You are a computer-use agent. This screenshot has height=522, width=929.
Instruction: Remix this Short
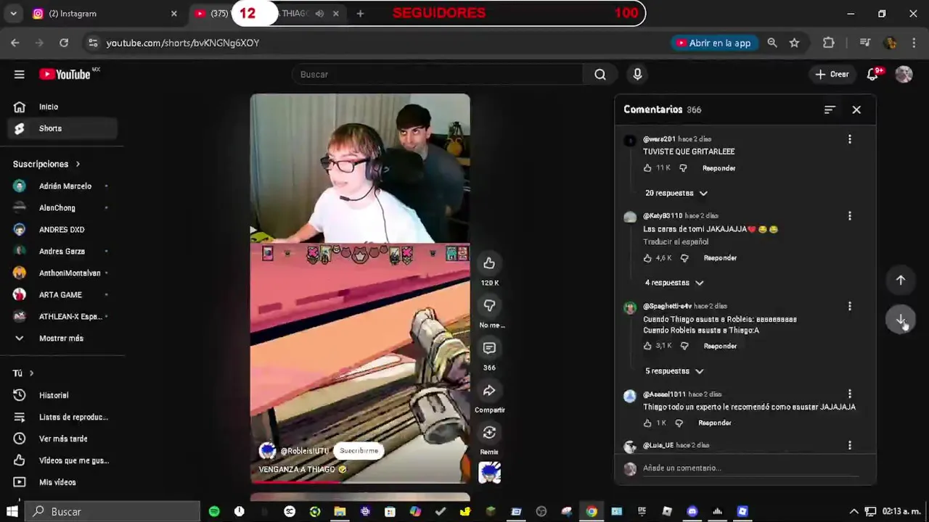coord(489,433)
